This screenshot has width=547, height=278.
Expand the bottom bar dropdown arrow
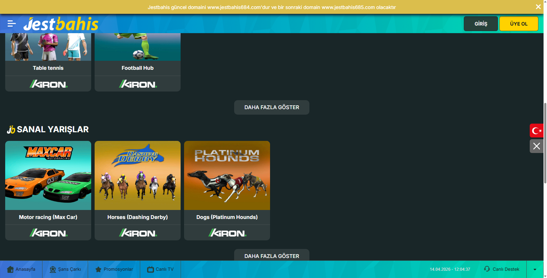[x=535, y=269]
